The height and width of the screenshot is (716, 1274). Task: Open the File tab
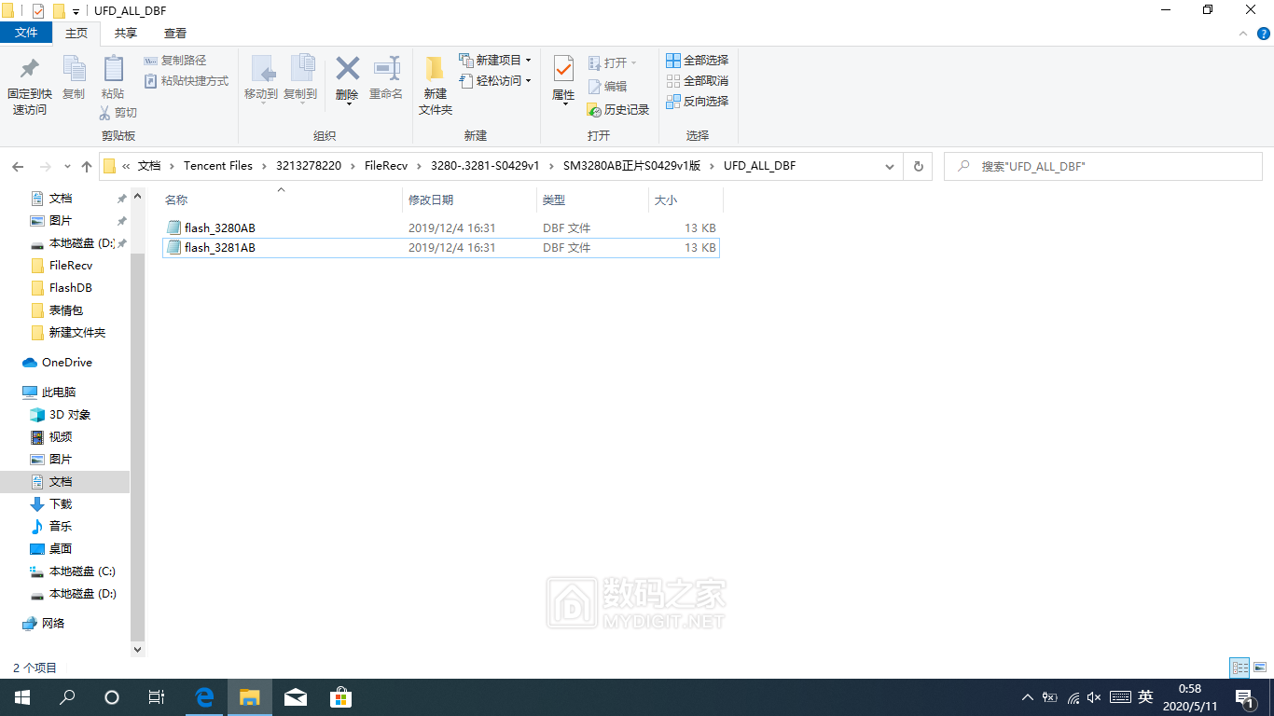click(x=27, y=33)
